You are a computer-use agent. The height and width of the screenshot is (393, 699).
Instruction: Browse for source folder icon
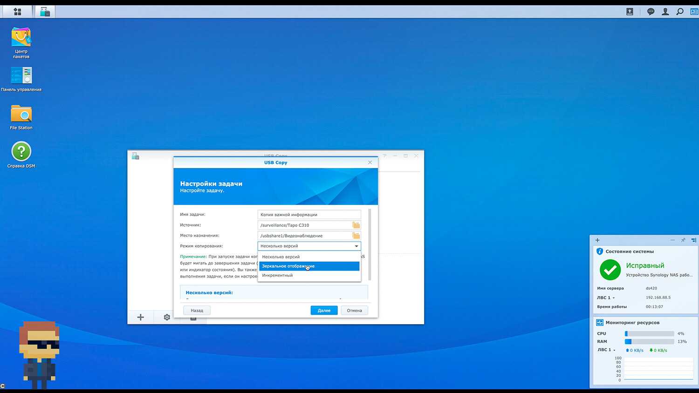pos(356,225)
